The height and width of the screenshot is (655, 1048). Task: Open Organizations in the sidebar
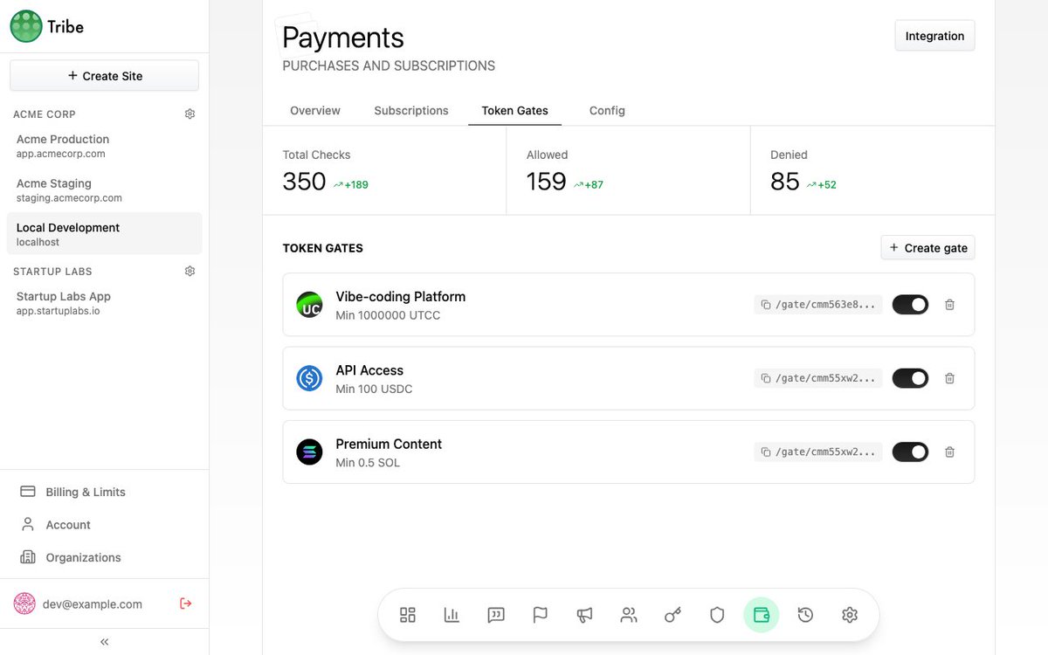pos(104,557)
